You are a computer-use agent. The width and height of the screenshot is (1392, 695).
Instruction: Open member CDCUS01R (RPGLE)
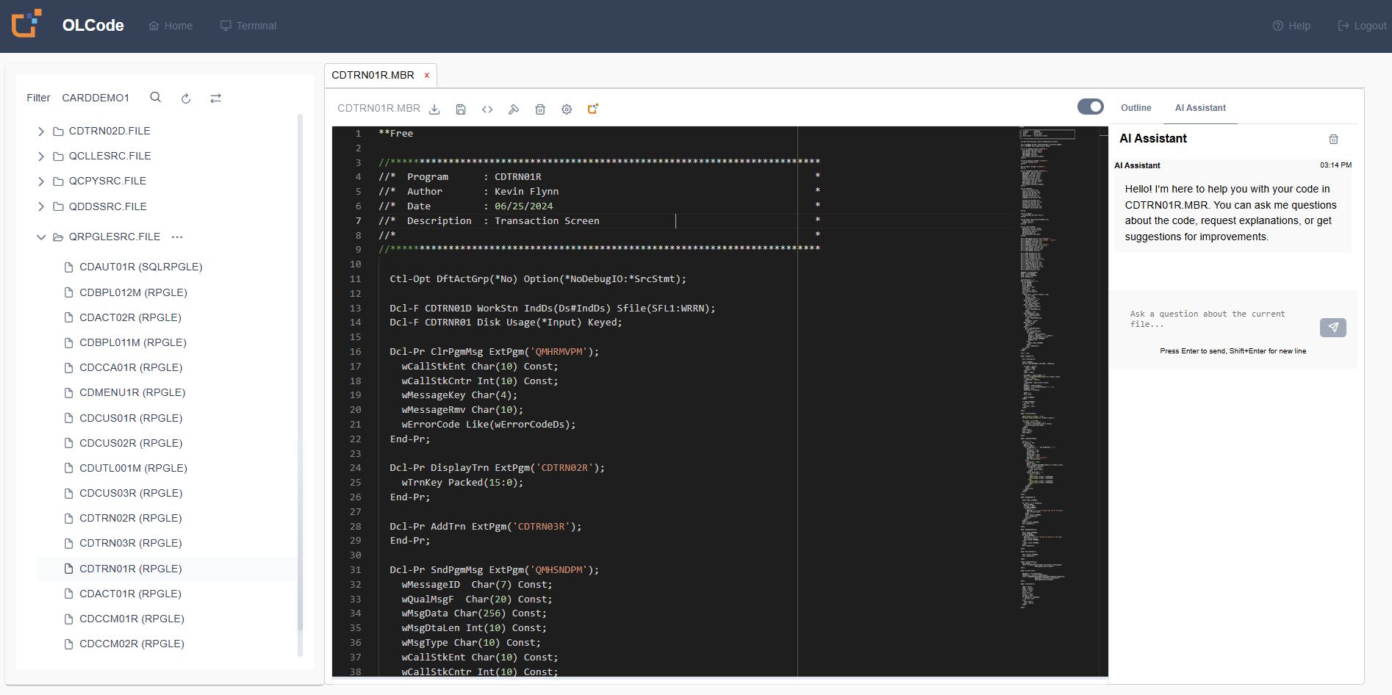(x=131, y=418)
